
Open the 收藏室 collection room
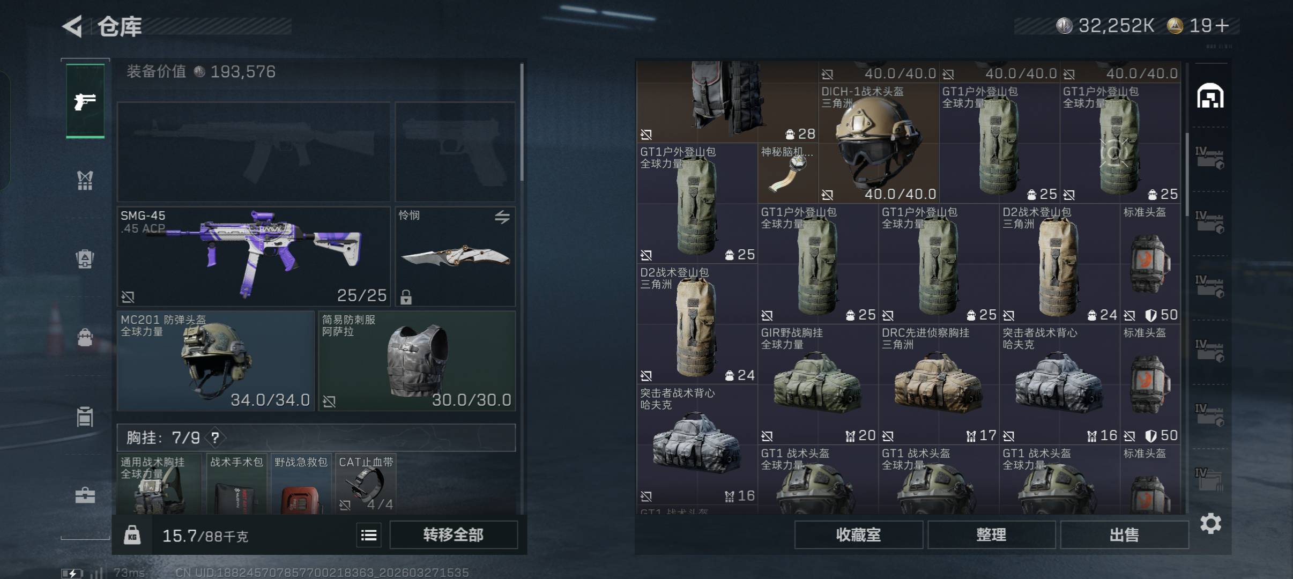coord(858,535)
